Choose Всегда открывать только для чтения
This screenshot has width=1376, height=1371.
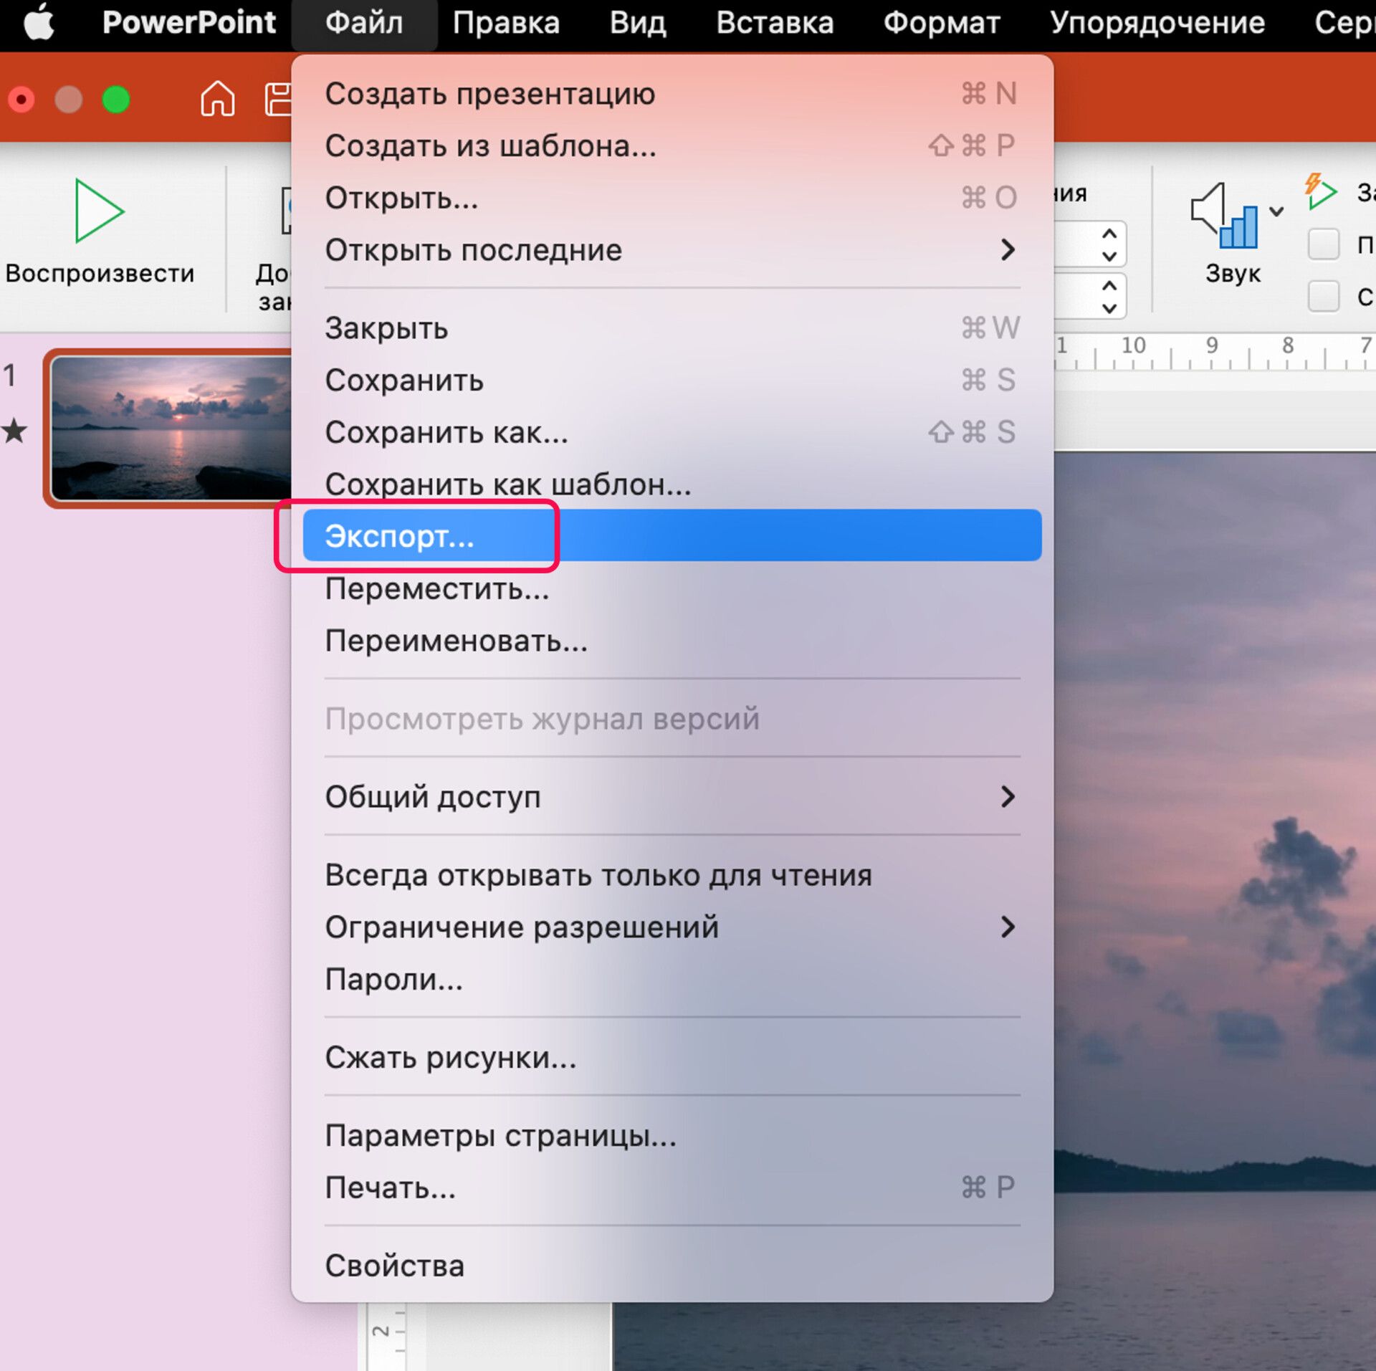598,875
